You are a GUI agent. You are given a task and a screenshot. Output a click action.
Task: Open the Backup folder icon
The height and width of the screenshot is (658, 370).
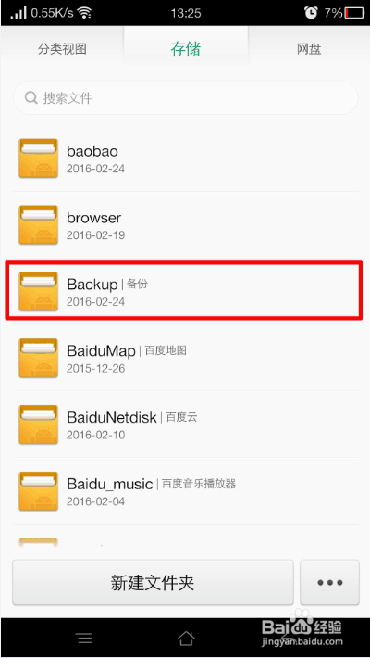38,291
